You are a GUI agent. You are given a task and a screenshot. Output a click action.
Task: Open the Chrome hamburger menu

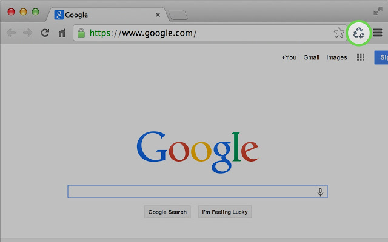point(378,33)
